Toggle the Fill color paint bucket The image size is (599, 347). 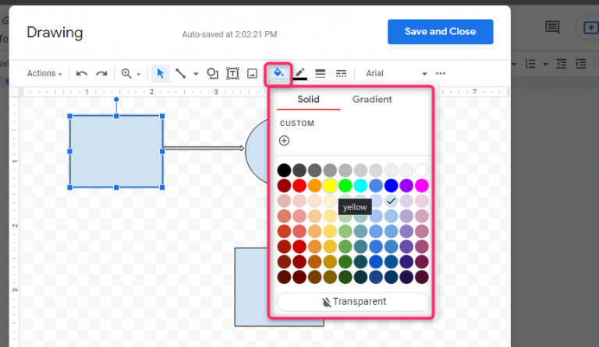pos(278,73)
